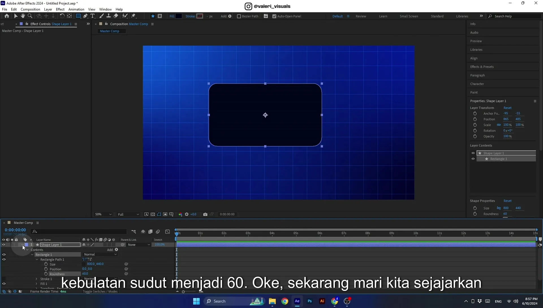Collapse Rectangle Path 1 properties
This screenshot has height=308, width=543.
(x=37, y=259)
